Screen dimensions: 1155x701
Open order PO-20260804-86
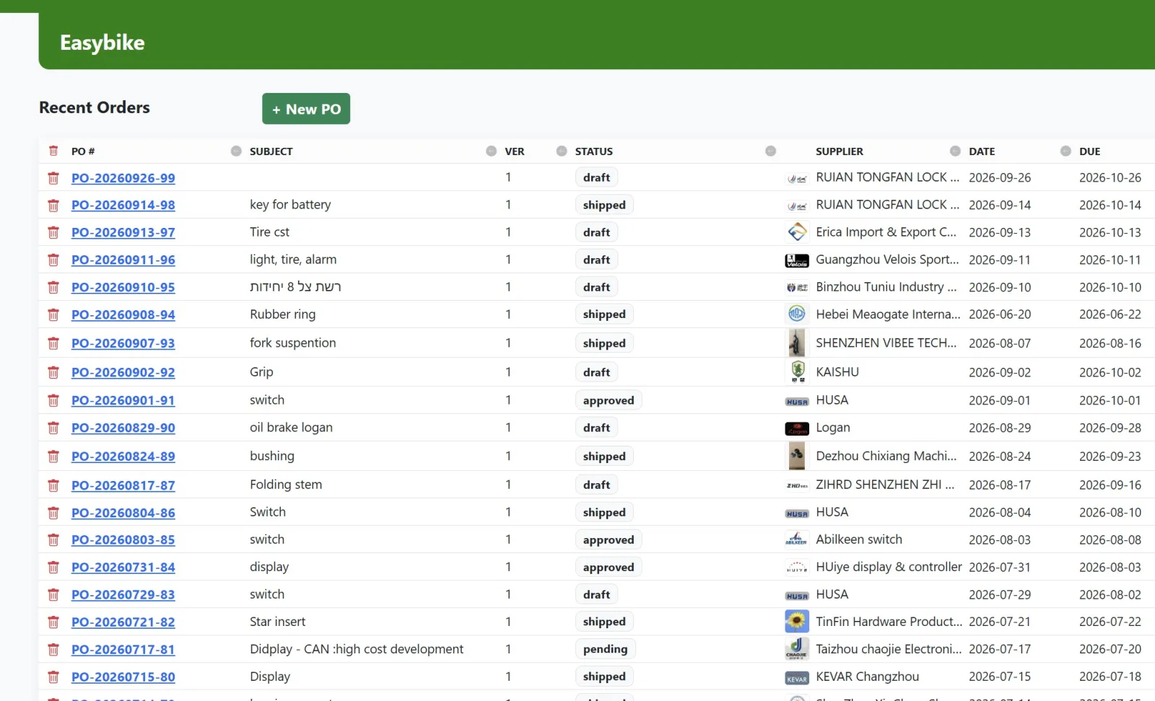pos(123,513)
